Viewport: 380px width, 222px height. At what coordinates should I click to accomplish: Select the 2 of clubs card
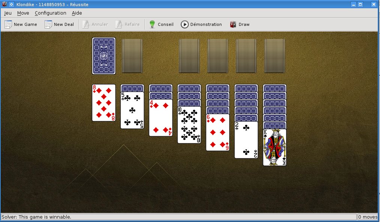[246, 140]
